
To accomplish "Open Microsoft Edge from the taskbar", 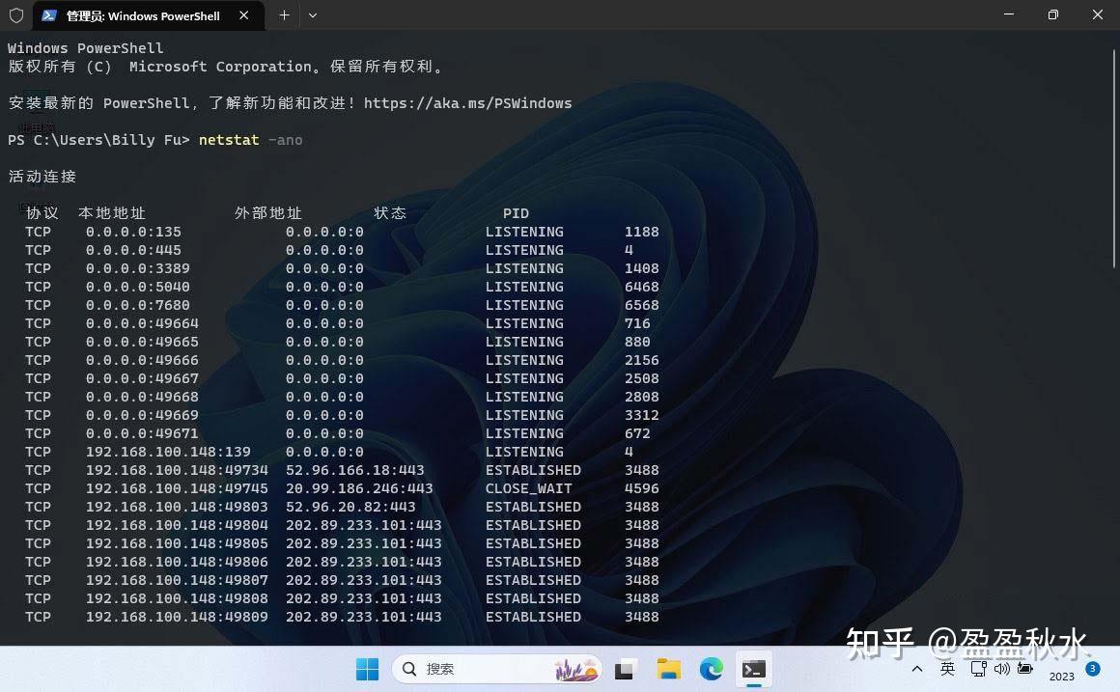I will click(x=711, y=668).
